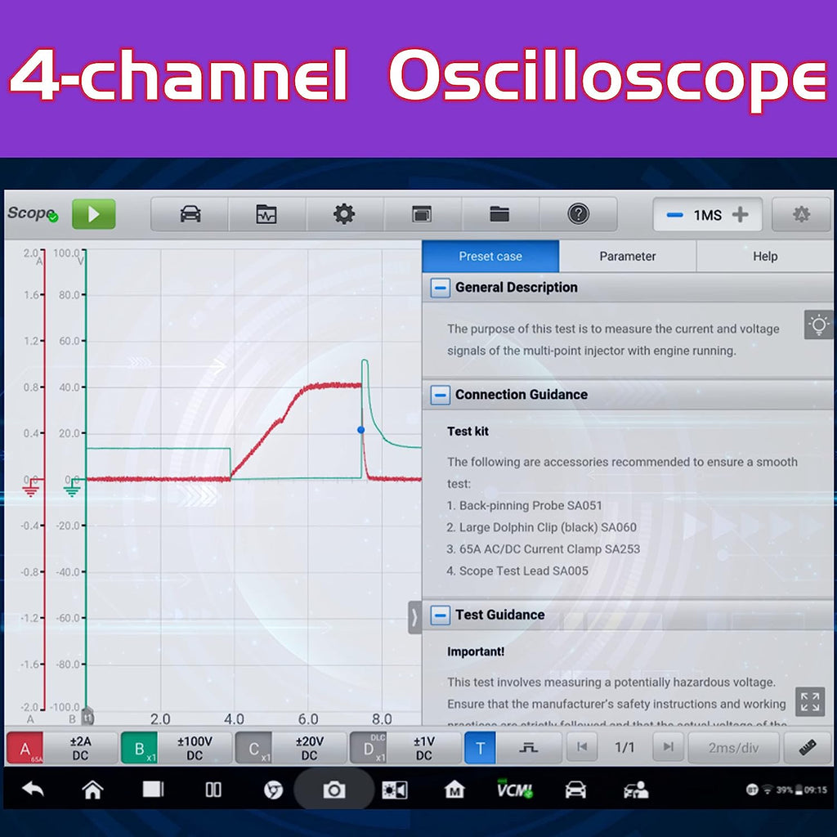Open the vehicle selection car icon

(190, 214)
